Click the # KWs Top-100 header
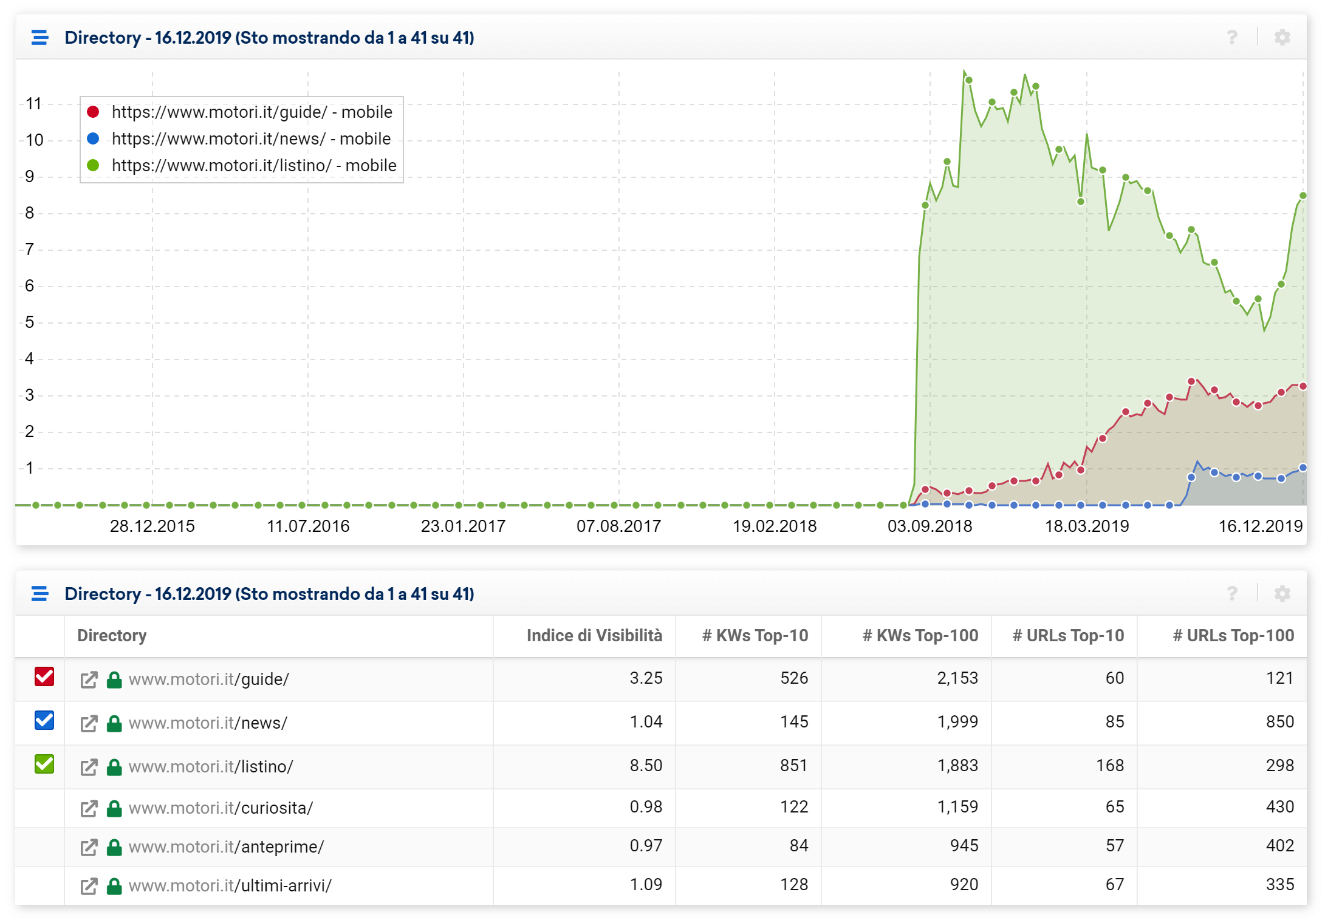Screen dimensions: 1325x923 coord(920,635)
